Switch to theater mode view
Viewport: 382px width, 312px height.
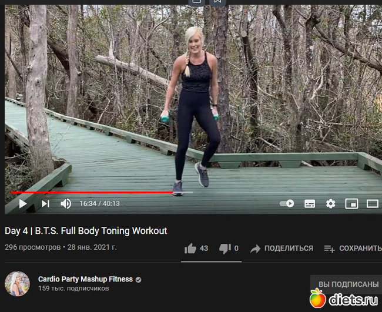373,204
